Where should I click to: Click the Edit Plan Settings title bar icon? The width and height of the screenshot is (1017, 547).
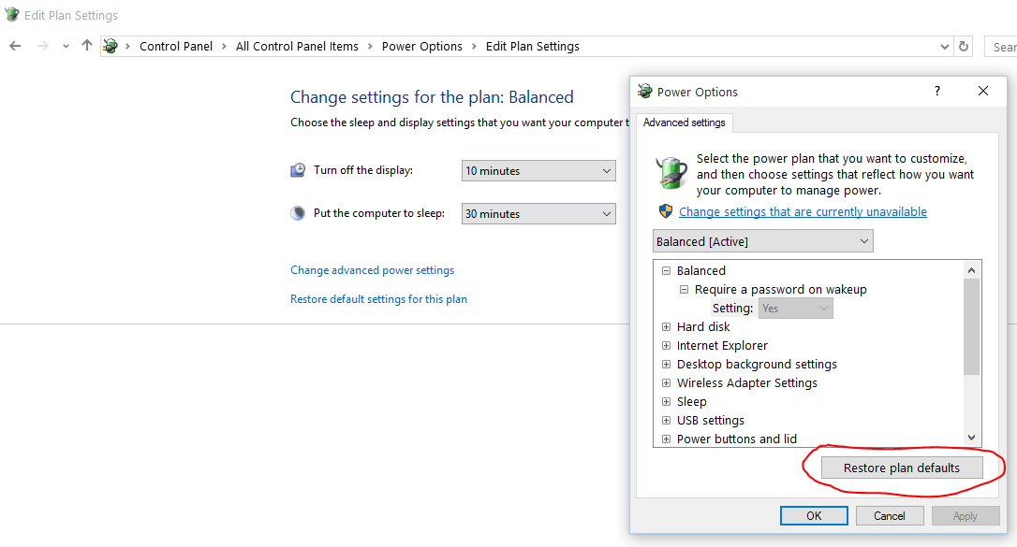pos(9,14)
